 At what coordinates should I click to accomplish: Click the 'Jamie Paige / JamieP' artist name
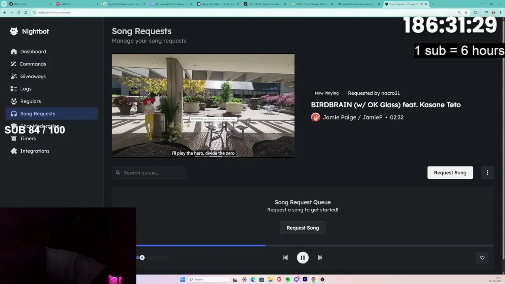click(353, 117)
